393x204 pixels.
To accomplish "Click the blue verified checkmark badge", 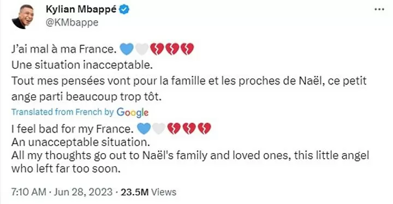I will 124,10.
